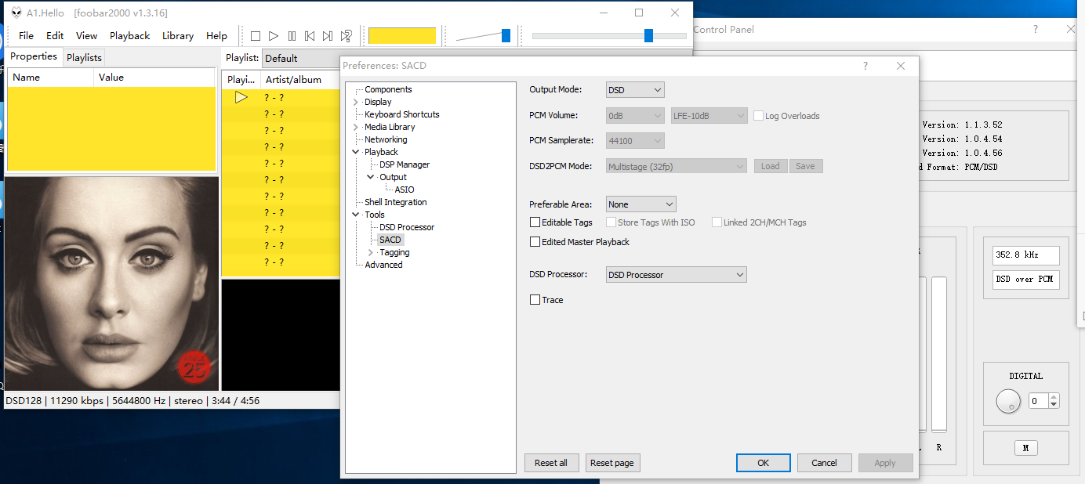The image size is (1085, 484).
Task: Enable the Editable Tags checkbox
Action: [535, 222]
